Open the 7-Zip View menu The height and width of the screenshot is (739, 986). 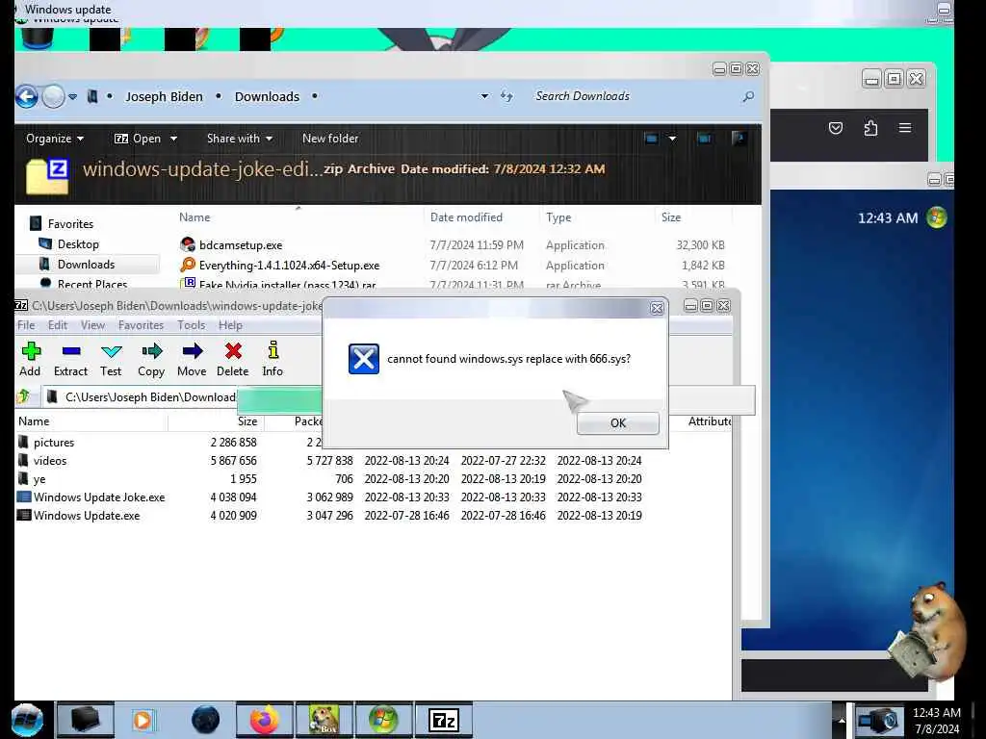[92, 325]
